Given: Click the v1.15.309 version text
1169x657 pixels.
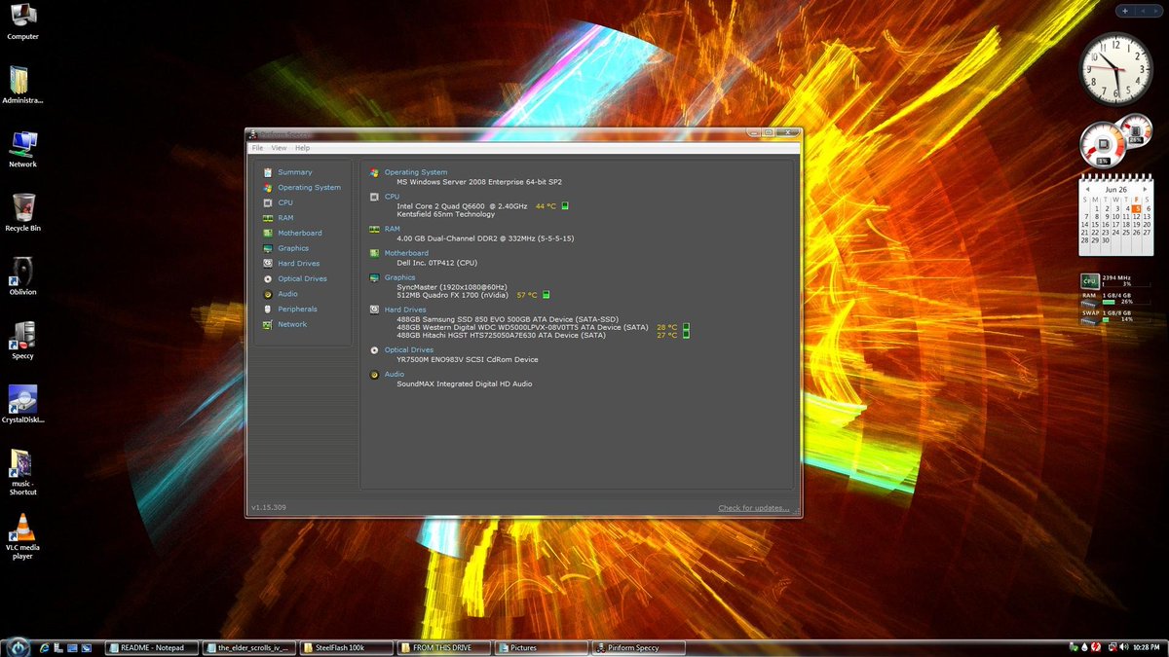Looking at the screenshot, I should coord(269,508).
